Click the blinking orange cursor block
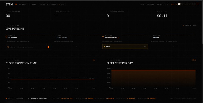The height and width of the screenshot is (103, 203). click(x=48, y=47)
